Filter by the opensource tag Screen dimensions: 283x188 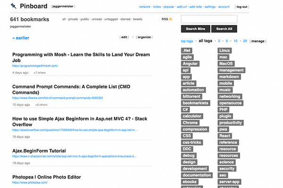pos(230,103)
